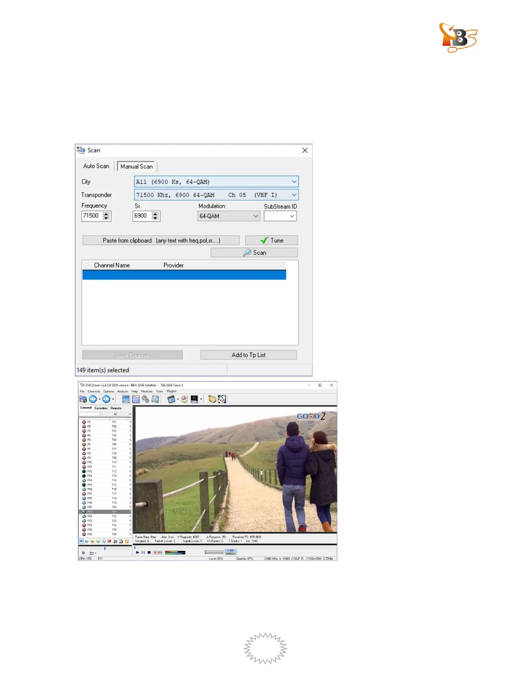The image size is (530, 686).
Task: Stop playback with the square stop button
Action: [x=149, y=553]
